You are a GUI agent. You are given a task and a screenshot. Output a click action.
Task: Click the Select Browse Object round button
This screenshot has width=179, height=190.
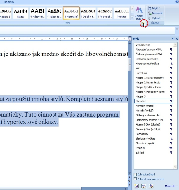129,181
